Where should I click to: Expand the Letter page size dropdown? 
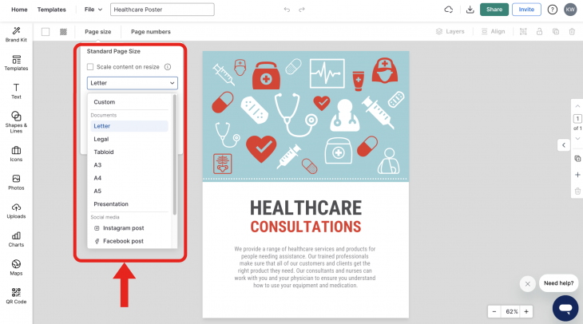coord(132,82)
